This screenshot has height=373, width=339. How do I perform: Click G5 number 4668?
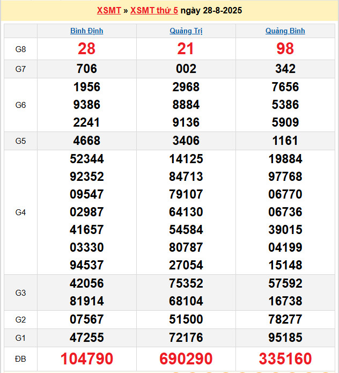(x=86, y=141)
